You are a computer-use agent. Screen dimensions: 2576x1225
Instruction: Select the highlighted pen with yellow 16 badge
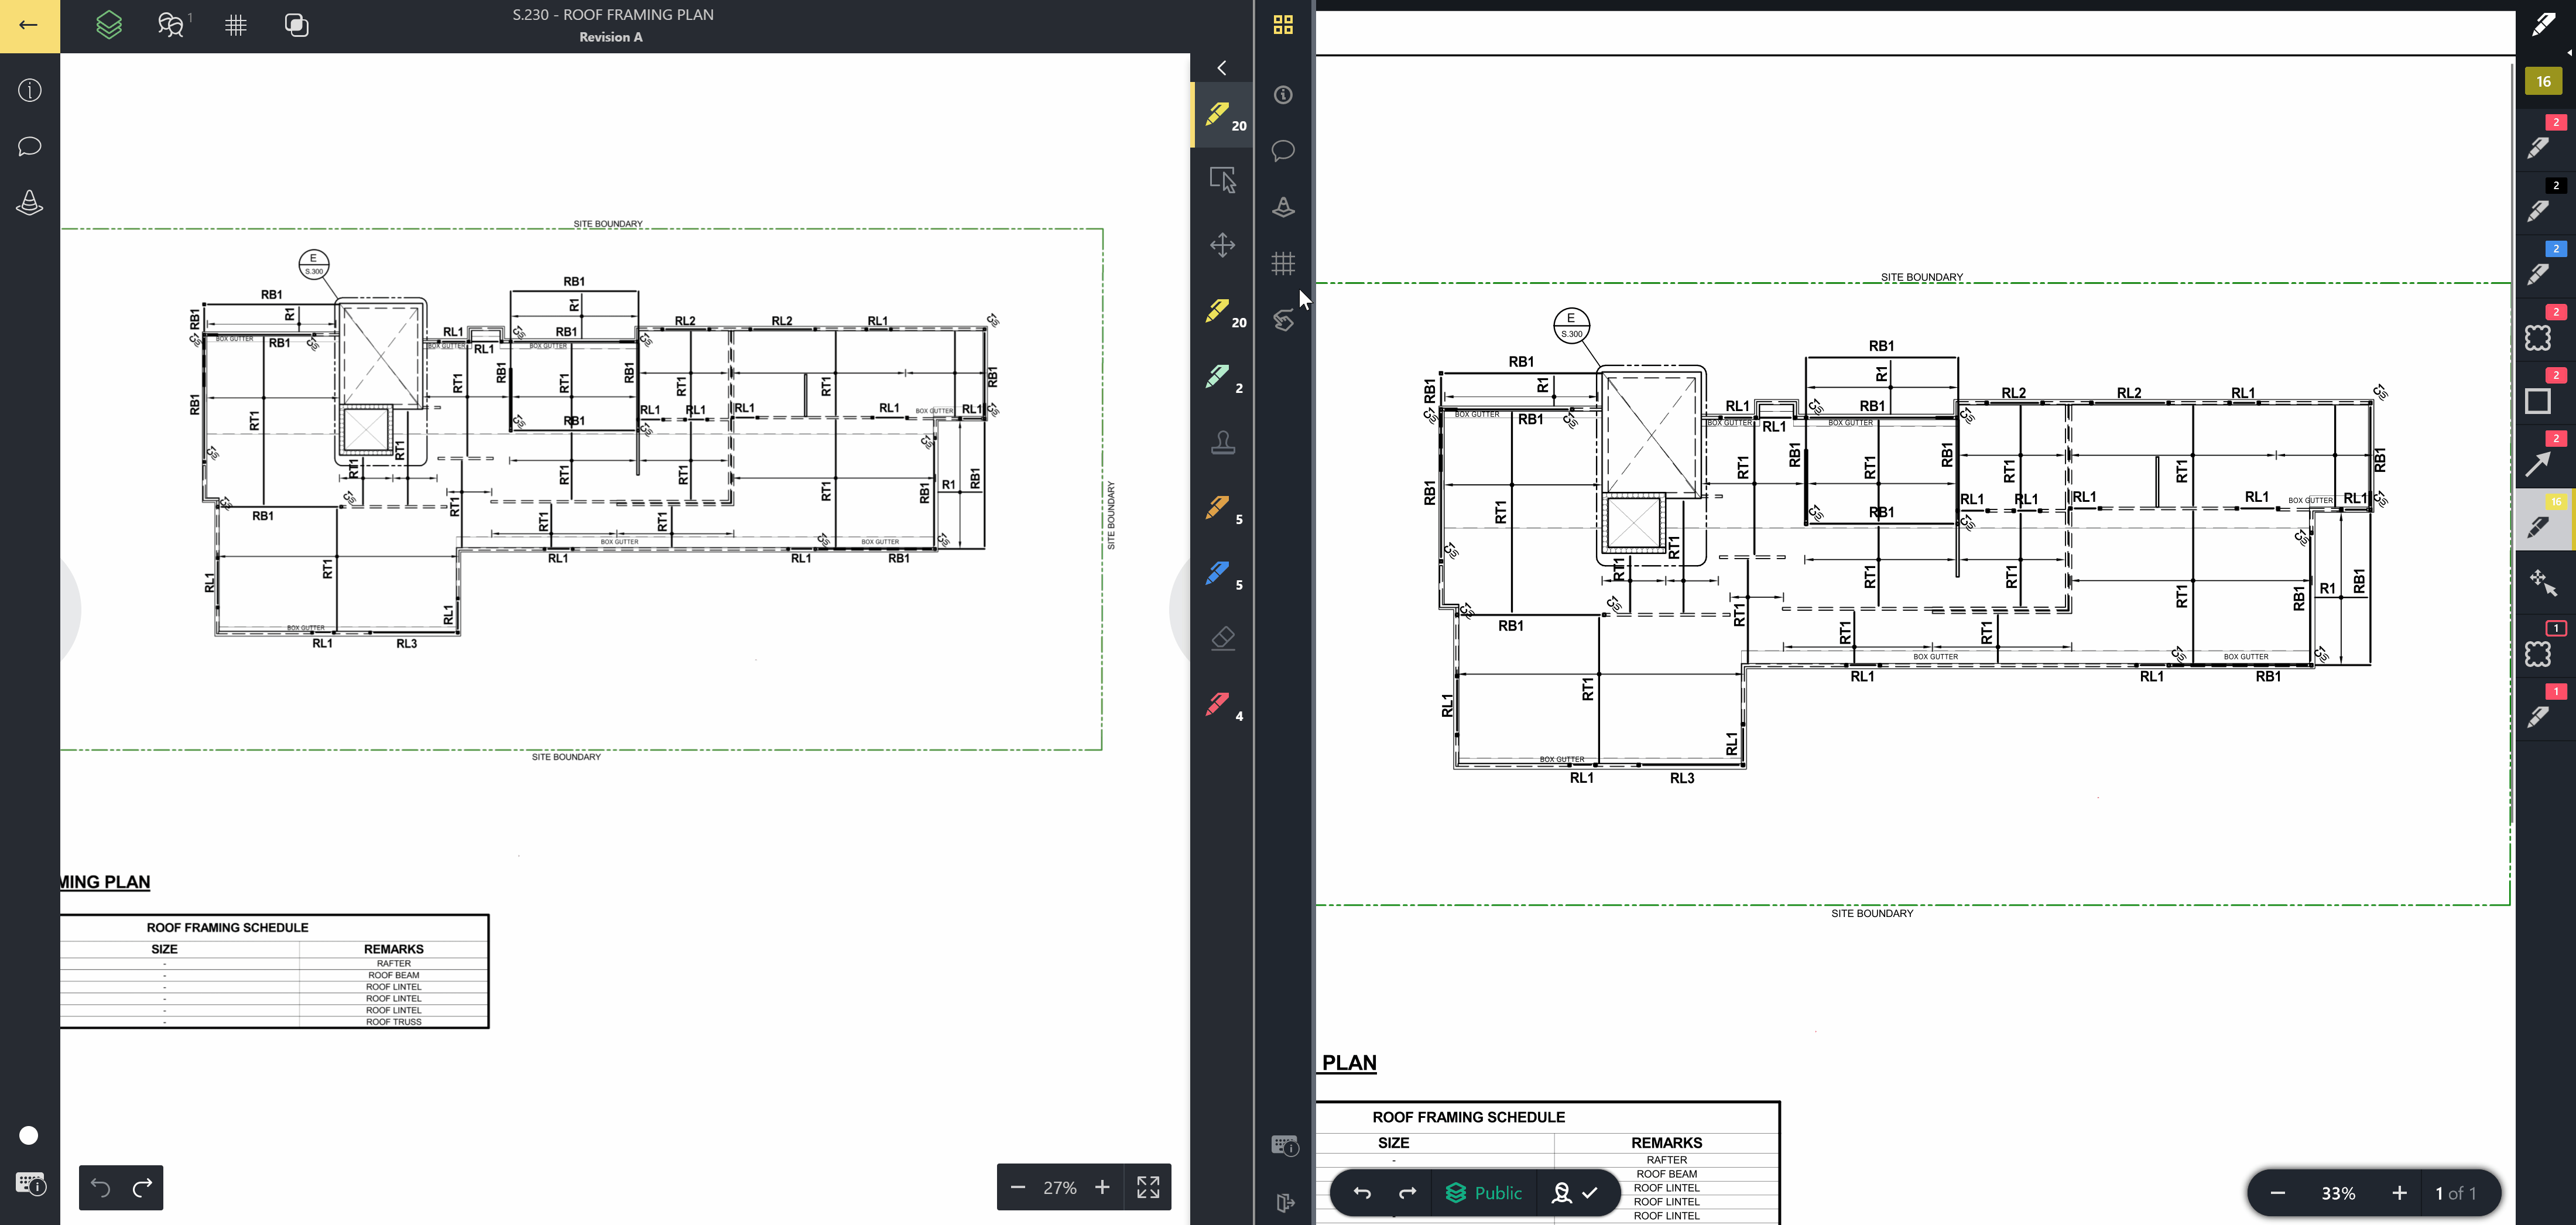pyautogui.click(x=2545, y=520)
